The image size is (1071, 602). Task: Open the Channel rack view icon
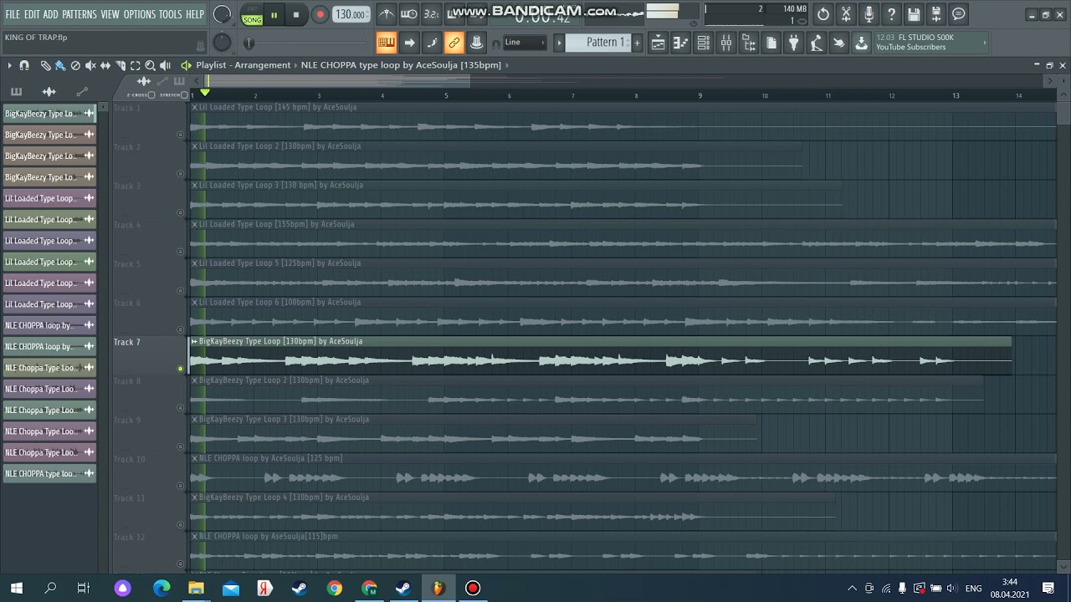click(x=704, y=43)
